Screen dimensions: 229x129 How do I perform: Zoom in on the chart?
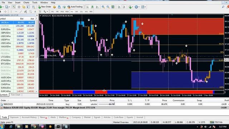point(103,7)
